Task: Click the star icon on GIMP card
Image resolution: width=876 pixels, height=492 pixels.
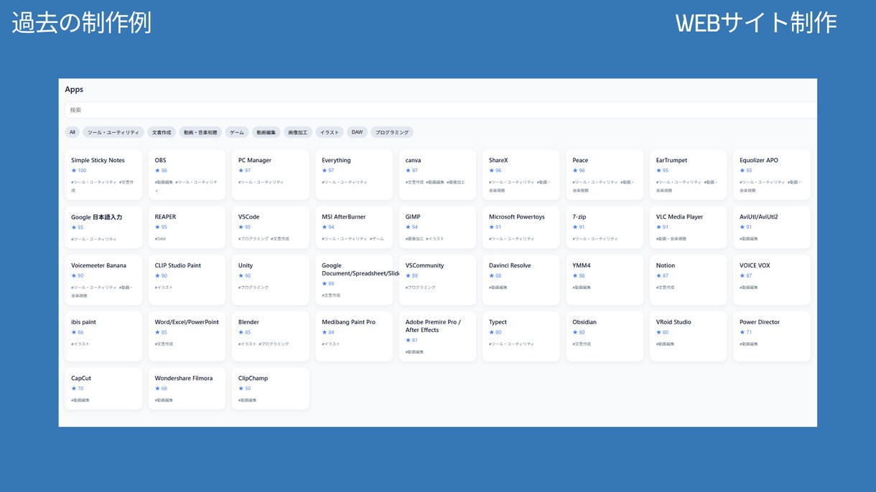Action: pos(408,227)
